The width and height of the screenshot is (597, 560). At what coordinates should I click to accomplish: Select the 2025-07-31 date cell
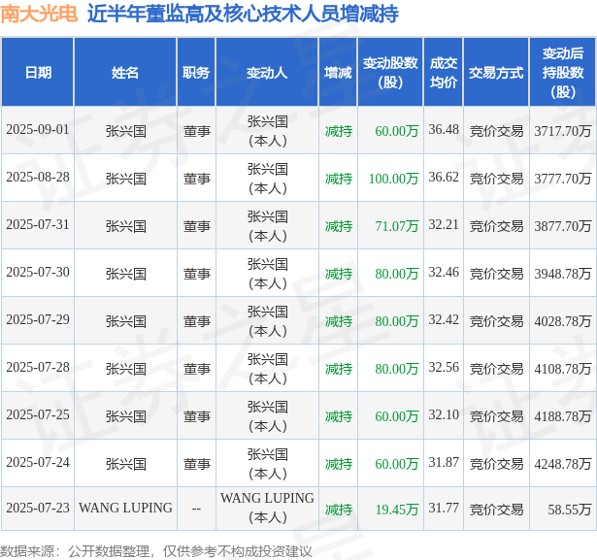coord(38,225)
